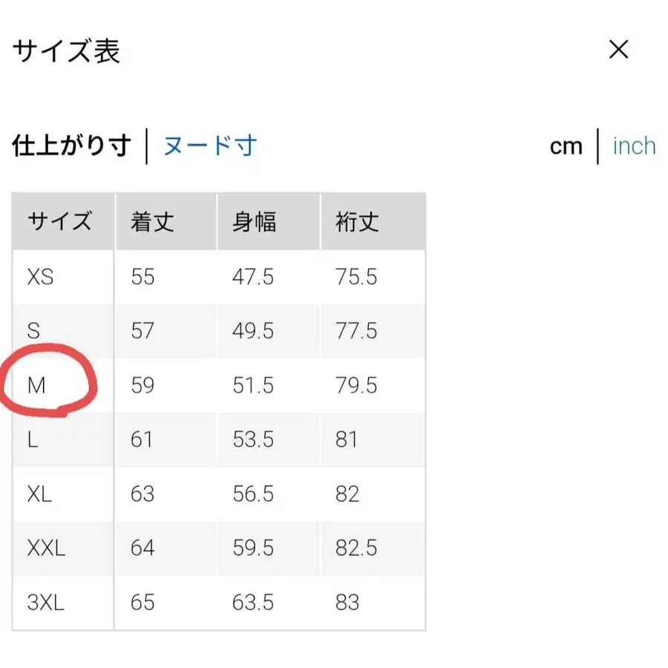Click the サイズ header cell
The height and width of the screenshot is (668, 668).
pyautogui.click(x=59, y=220)
